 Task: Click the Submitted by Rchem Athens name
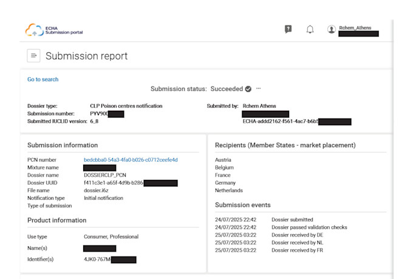coord(259,106)
